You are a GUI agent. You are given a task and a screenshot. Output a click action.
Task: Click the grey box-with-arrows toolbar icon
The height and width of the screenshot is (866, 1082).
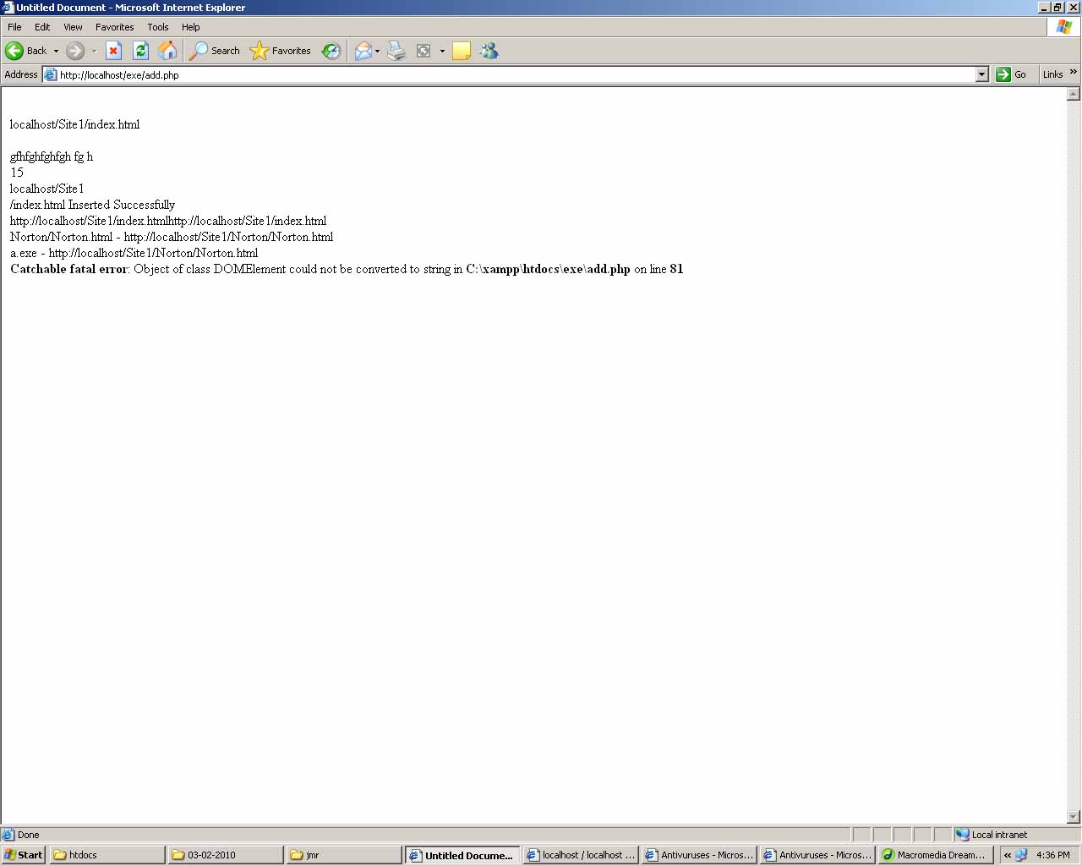tap(424, 51)
